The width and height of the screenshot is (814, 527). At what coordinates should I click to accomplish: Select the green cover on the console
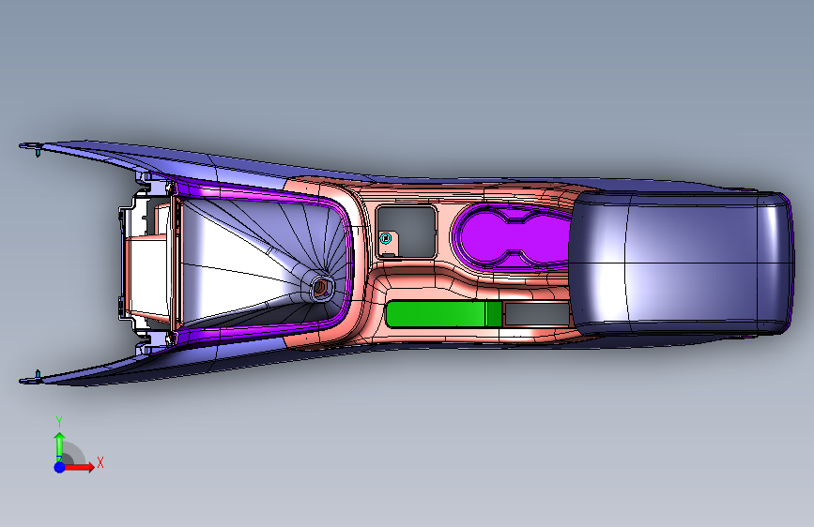pyautogui.click(x=444, y=314)
